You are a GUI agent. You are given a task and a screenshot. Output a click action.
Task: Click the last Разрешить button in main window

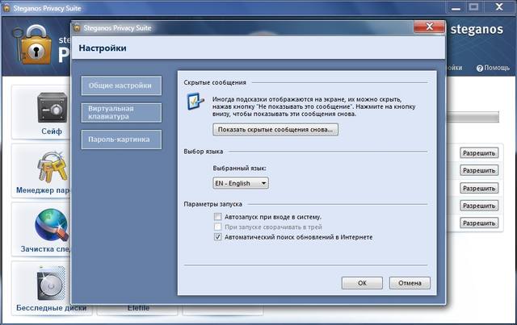tap(479, 223)
